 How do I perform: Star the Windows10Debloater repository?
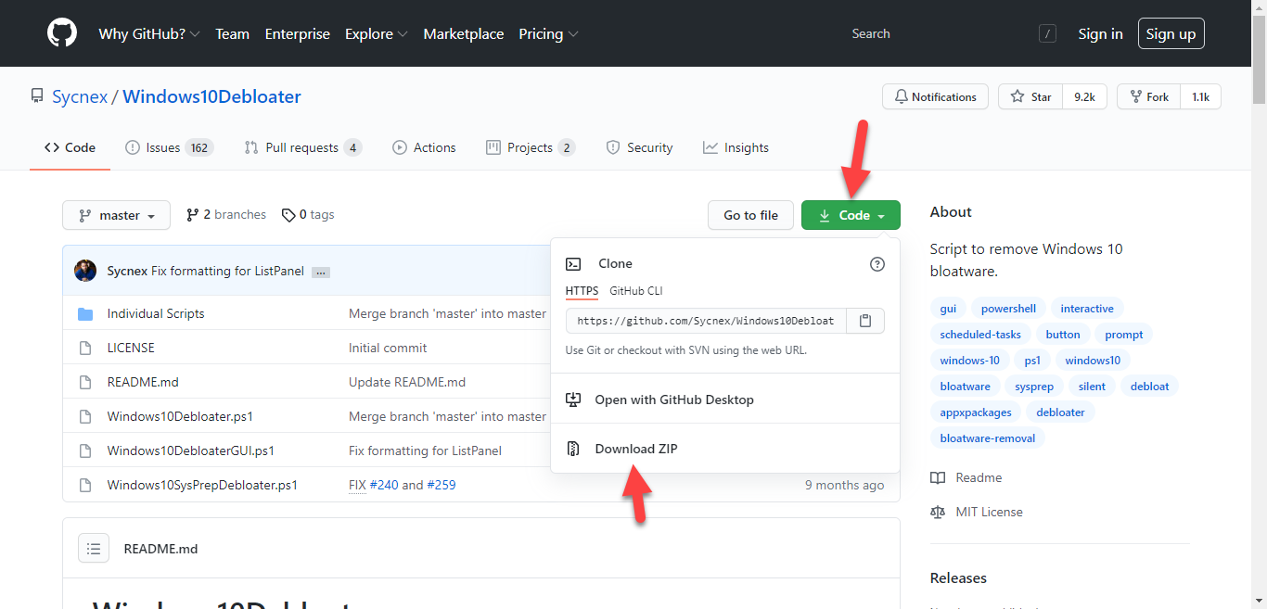click(1031, 97)
